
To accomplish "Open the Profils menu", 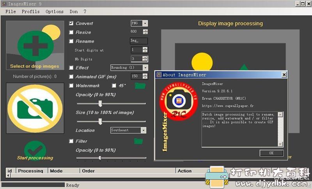I will point(31,12).
